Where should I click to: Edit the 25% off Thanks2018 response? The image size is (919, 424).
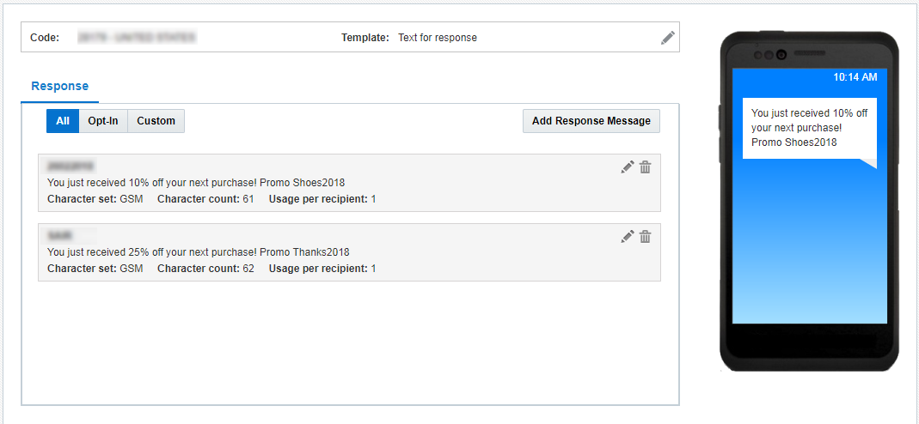[628, 237]
